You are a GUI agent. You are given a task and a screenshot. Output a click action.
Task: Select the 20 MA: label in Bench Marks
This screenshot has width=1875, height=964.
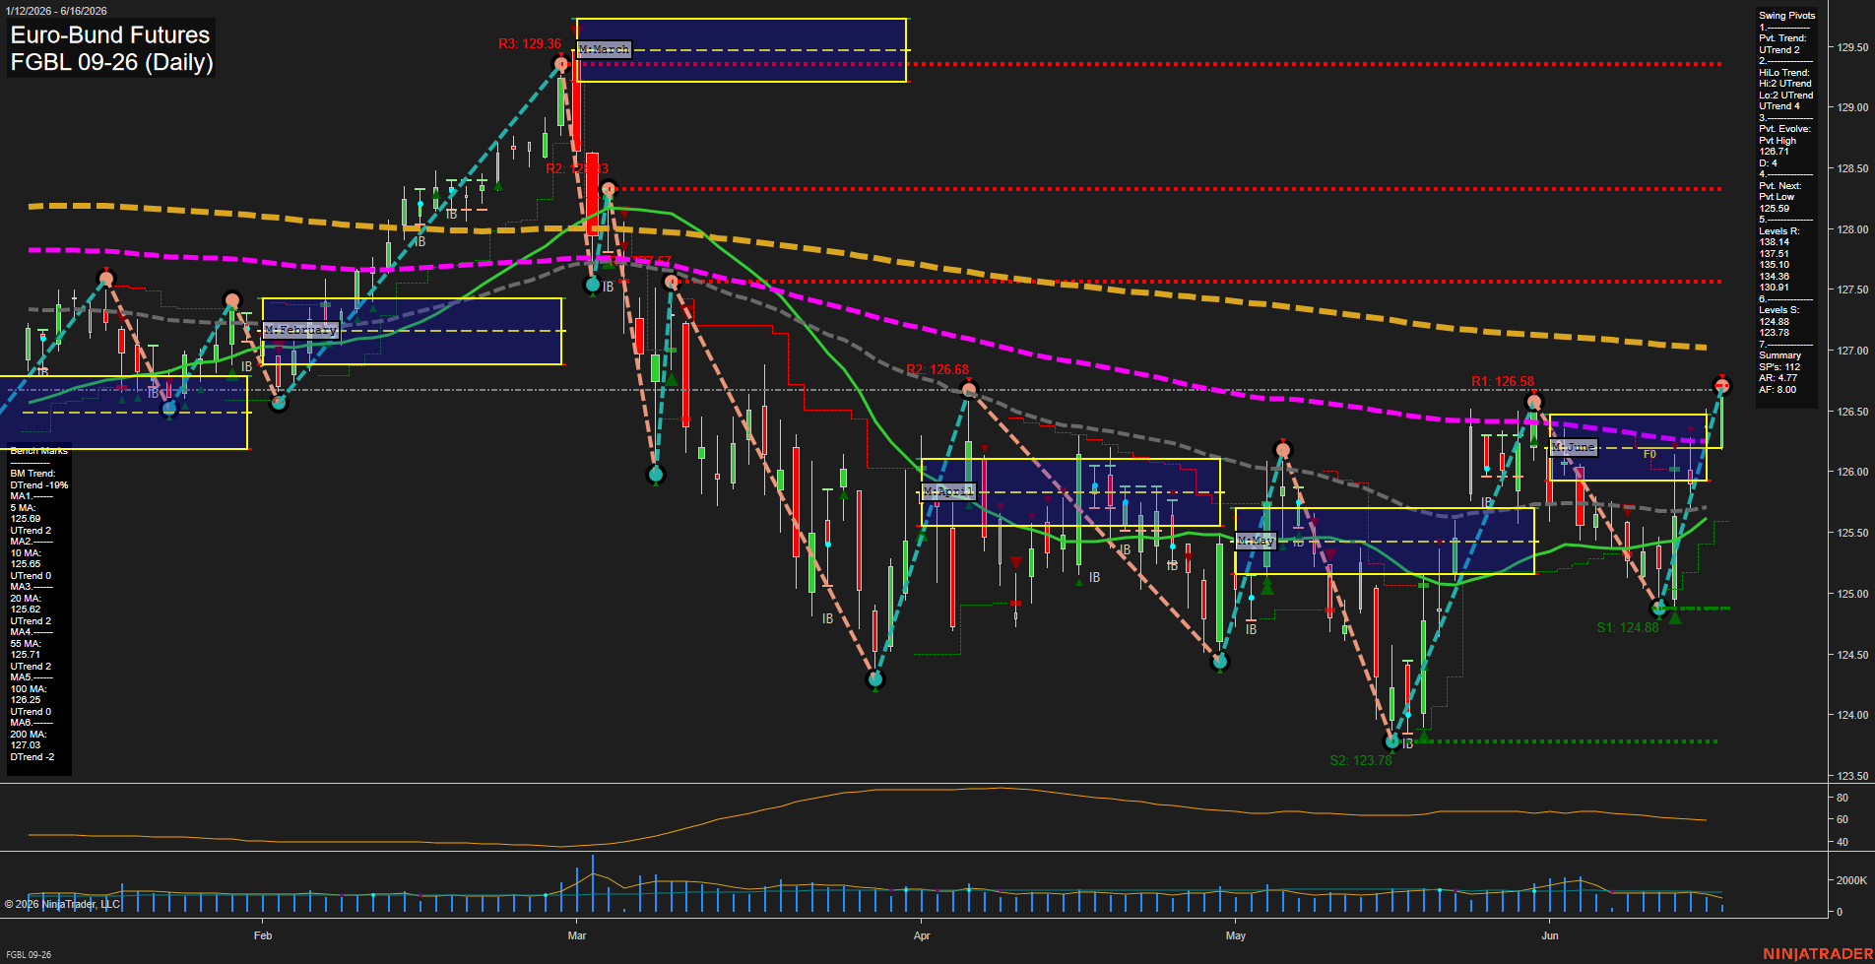click(x=25, y=599)
